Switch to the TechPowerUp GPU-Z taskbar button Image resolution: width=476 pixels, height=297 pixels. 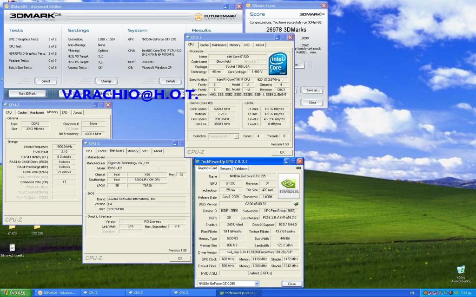(x=239, y=293)
